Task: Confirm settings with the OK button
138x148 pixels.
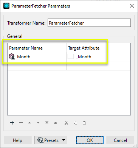Action: point(90,140)
